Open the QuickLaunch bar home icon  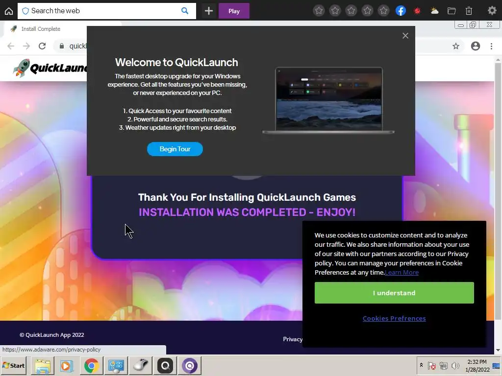point(9,11)
